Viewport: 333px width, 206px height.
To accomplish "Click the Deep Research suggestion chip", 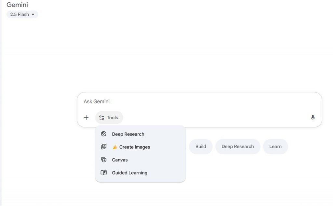I will click(238, 147).
